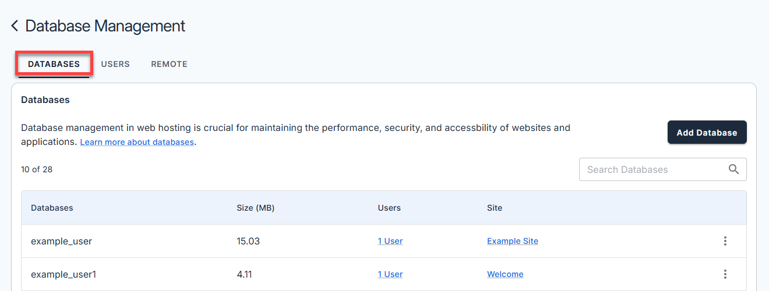Select the DATABASES tab
The width and height of the screenshot is (769, 291).
point(54,64)
